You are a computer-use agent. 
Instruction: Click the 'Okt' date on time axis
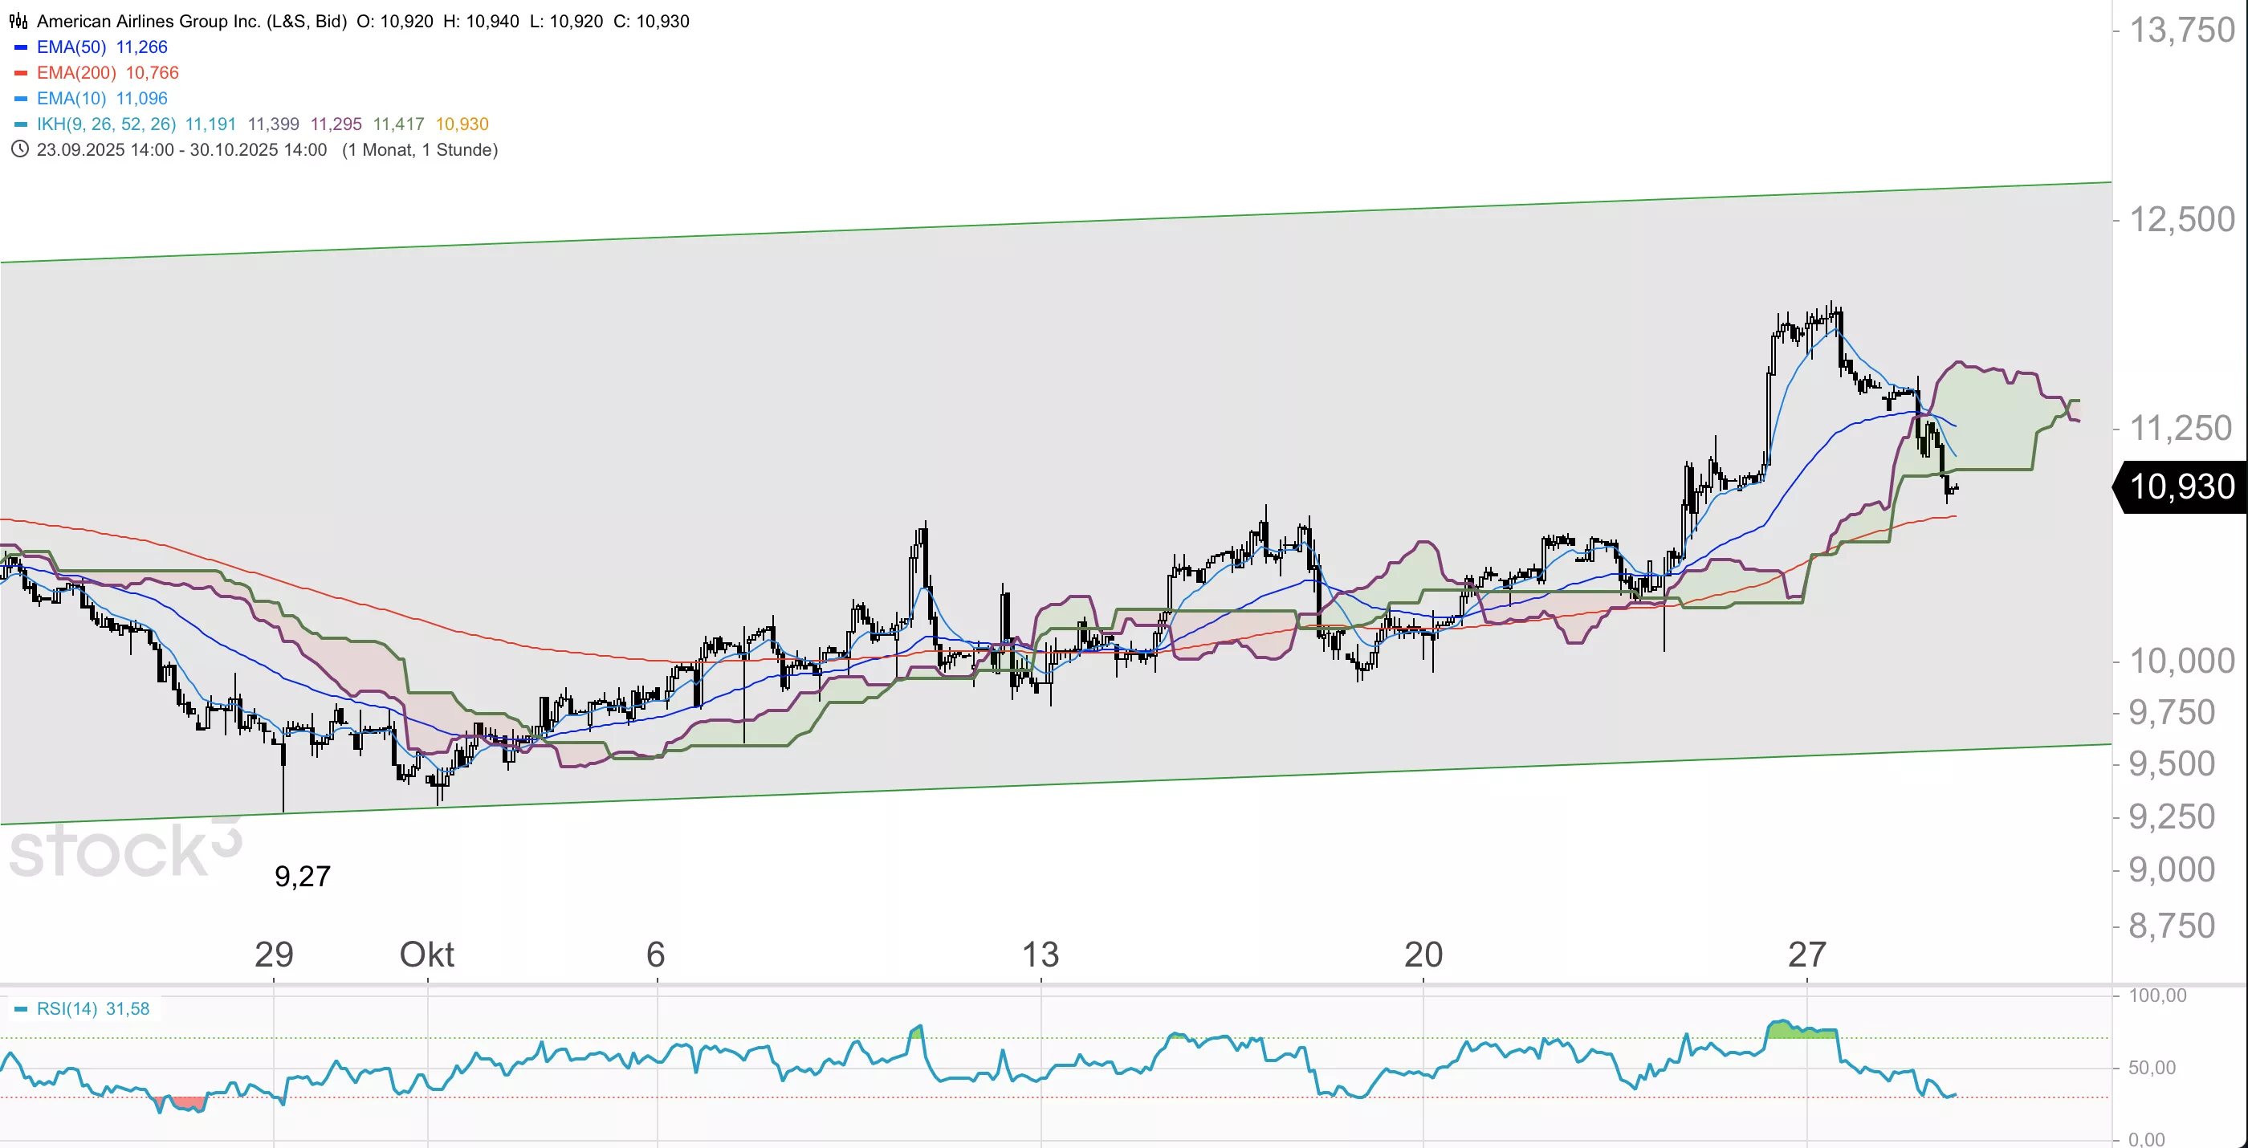427,955
